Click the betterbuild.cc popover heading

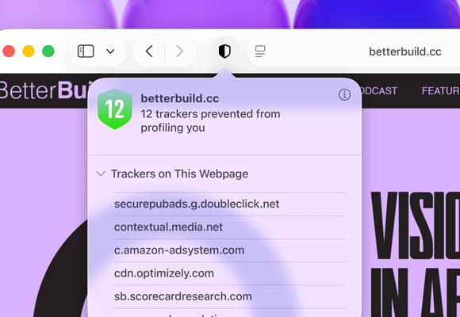coord(180,98)
